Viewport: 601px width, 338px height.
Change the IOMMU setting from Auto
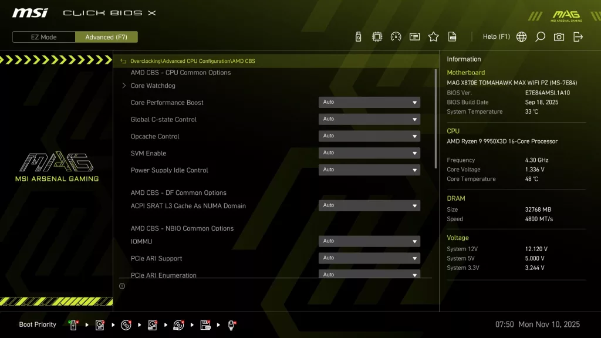pos(369,241)
